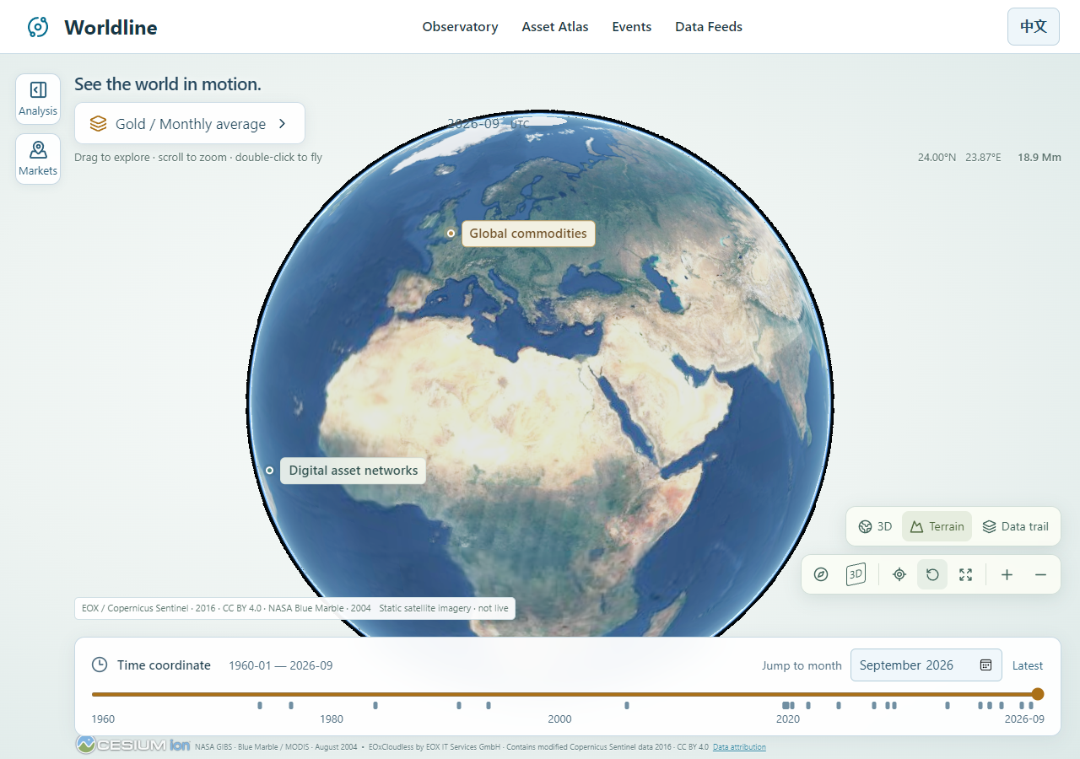
Task: Select the Digital asset networks label
Action: (x=354, y=471)
